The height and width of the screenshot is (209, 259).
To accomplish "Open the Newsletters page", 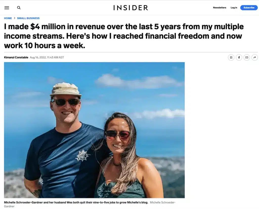I will pos(219,8).
